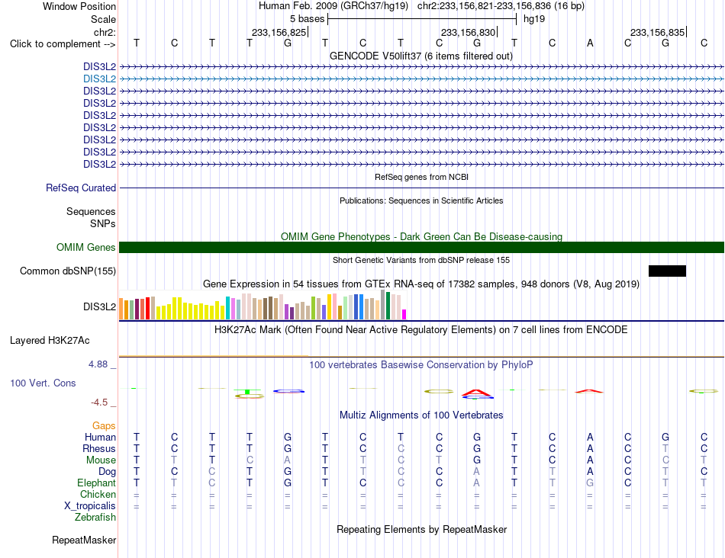The width and height of the screenshot is (725, 558).
Task: Click the '5 bases' scale label
Action: tap(307, 19)
